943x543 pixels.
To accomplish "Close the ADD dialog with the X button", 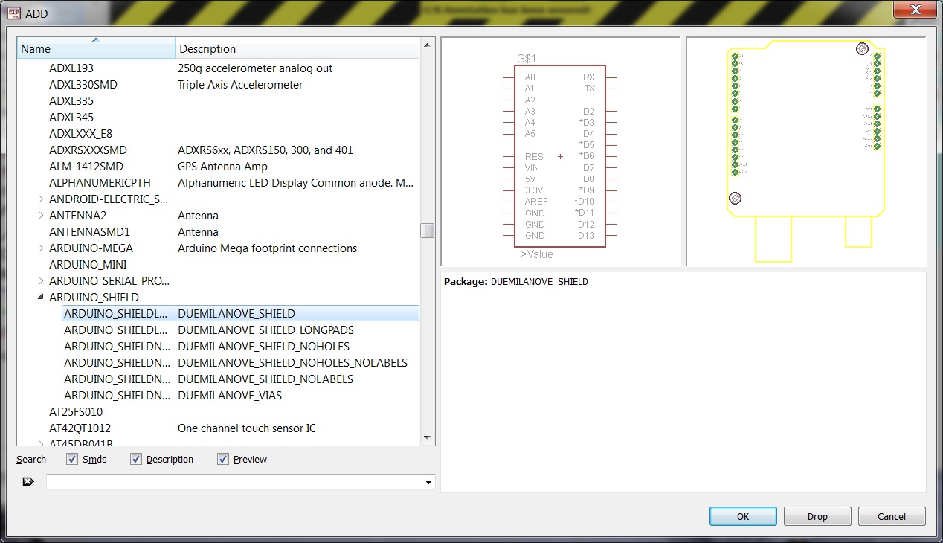I will [x=915, y=9].
